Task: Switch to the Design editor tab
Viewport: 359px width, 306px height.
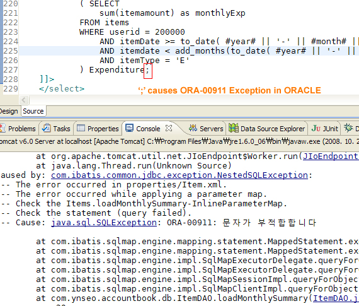Action: 9,111
